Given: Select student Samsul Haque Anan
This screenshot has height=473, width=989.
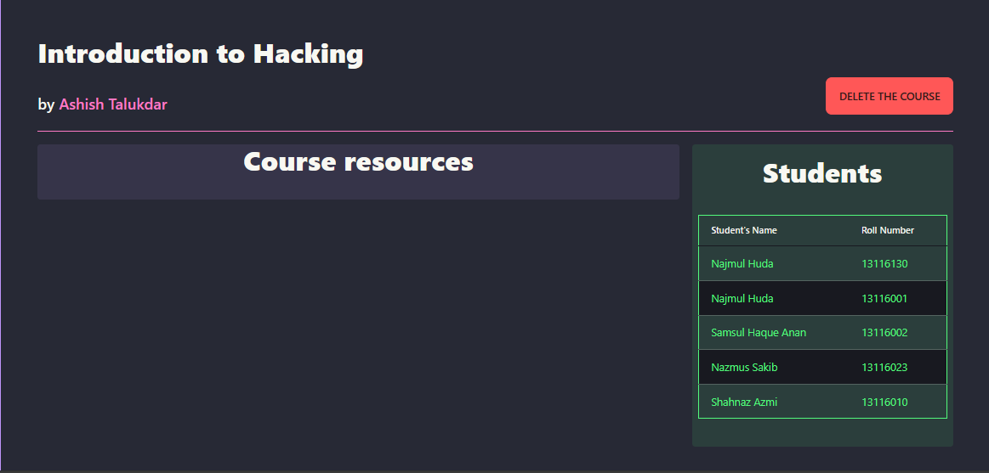Looking at the screenshot, I should (759, 333).
